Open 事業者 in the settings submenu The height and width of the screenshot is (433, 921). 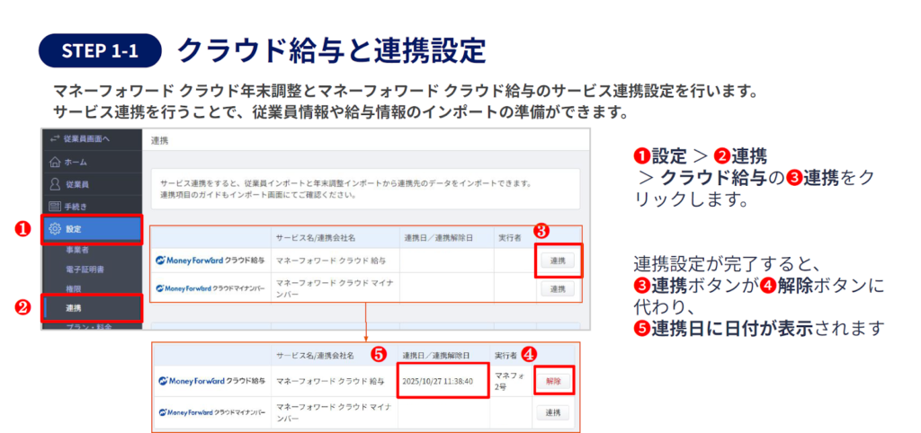click(x=77, y=252)
